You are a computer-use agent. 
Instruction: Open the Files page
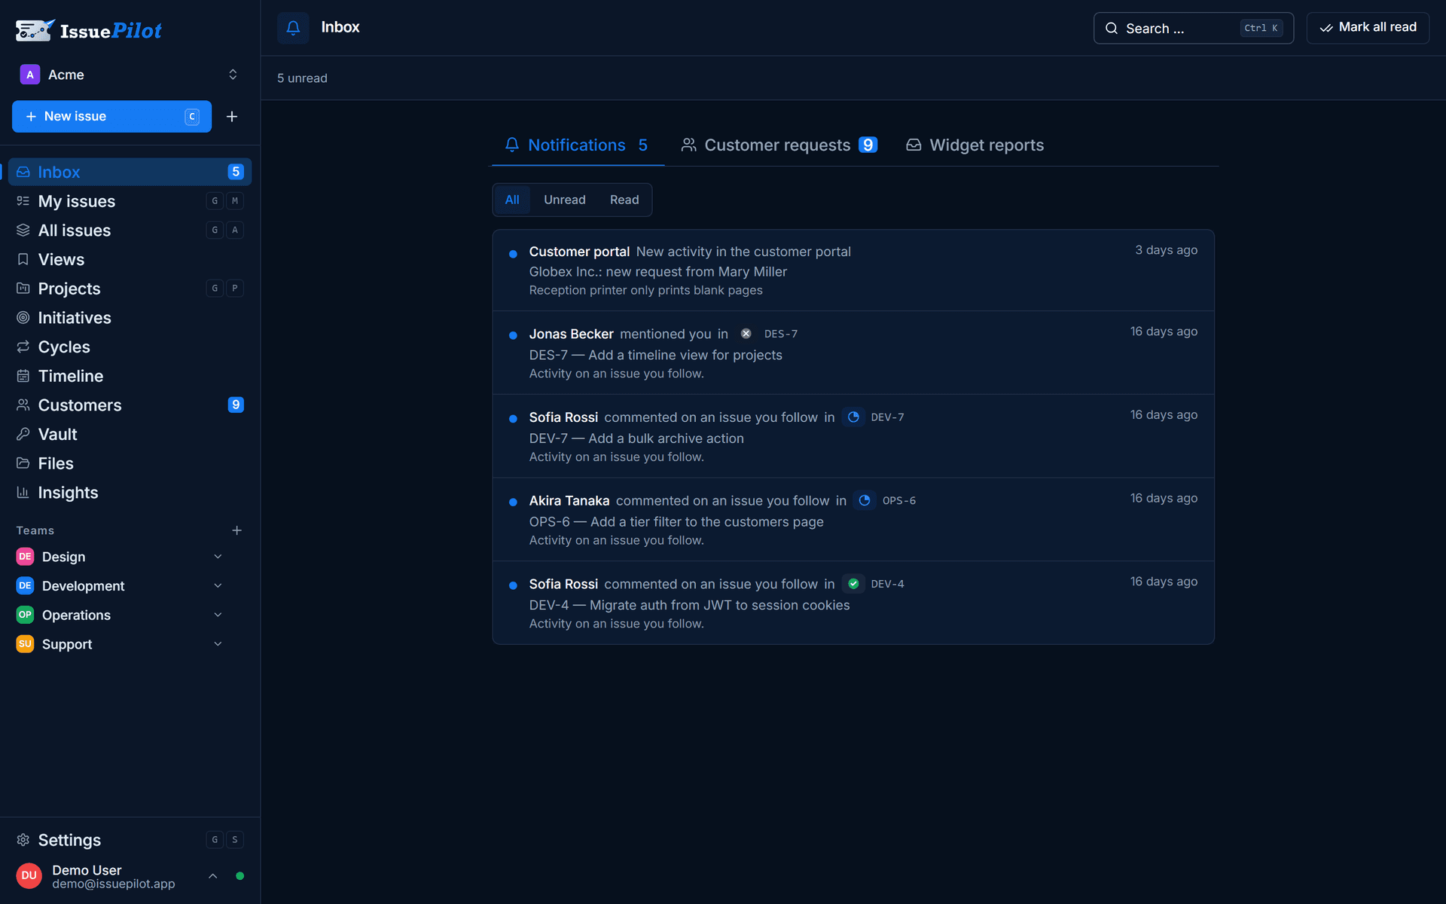pos(130,463)
